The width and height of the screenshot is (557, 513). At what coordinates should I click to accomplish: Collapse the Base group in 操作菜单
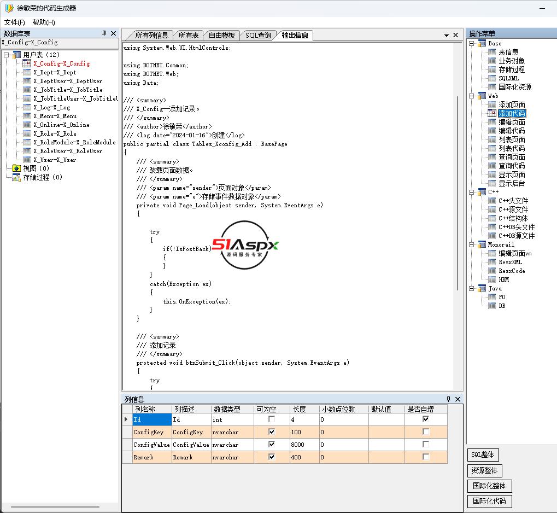point(471,43)
